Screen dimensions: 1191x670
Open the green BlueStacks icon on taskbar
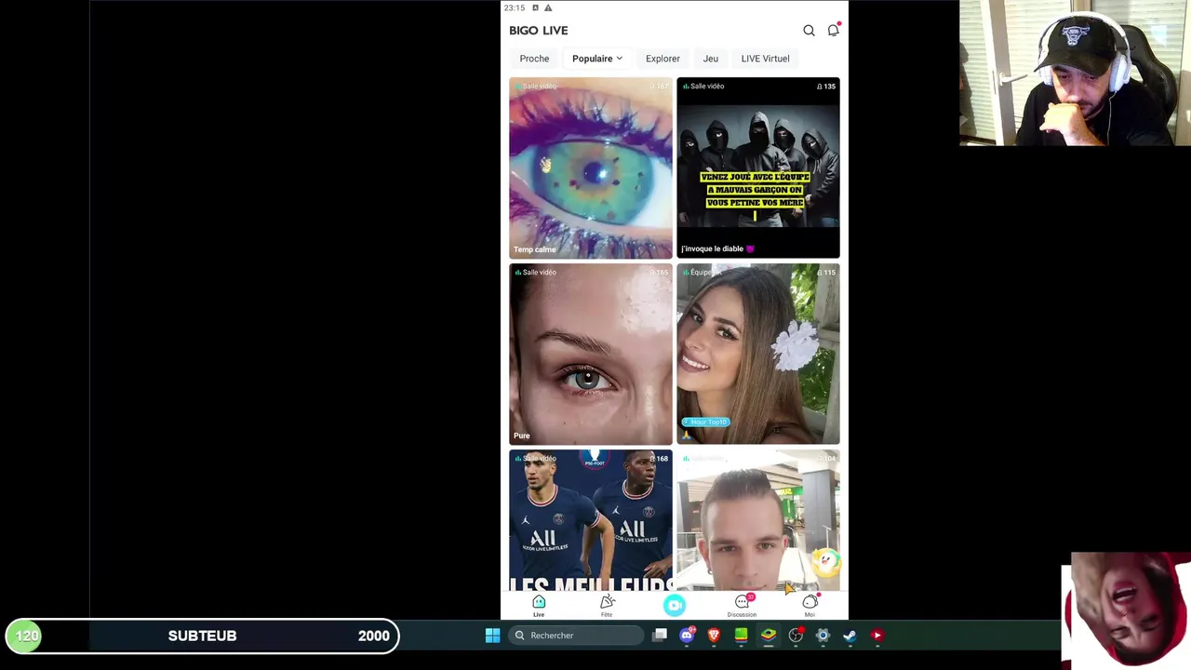pyautogui.click(x=741, y=636)
